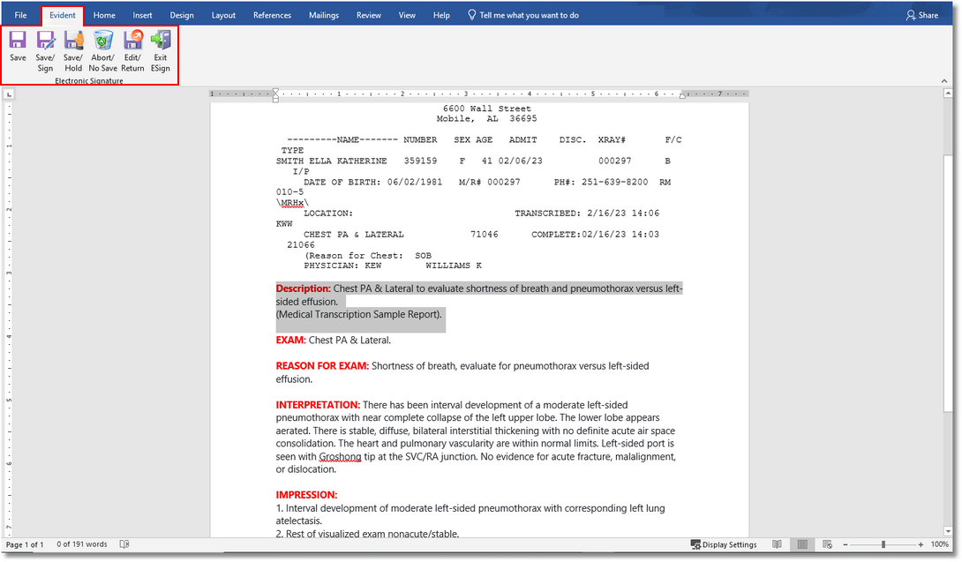
Task: Click TRANSCRIBED: 2/16/23 14:06 text
Action: 587,214
